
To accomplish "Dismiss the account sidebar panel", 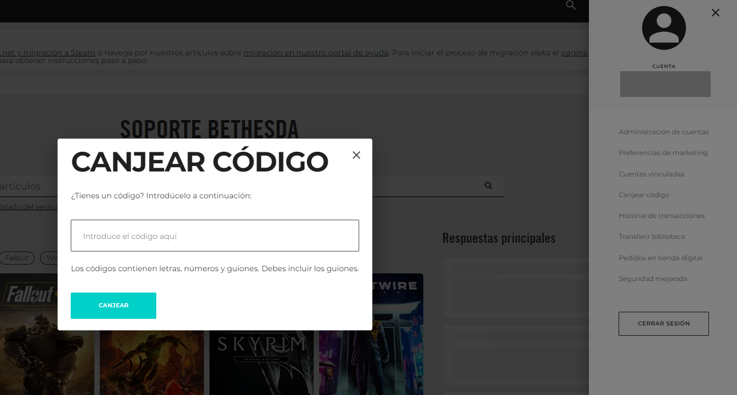I will [715, 12].
